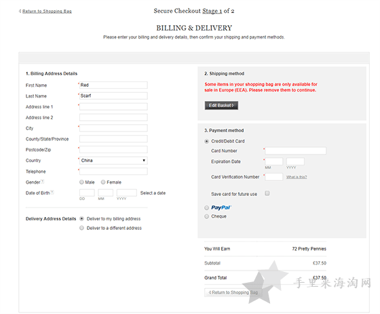Choose Deliver to a different address
Screen dimensions: 380x314
pyautogui.click(x=81, y=228)
